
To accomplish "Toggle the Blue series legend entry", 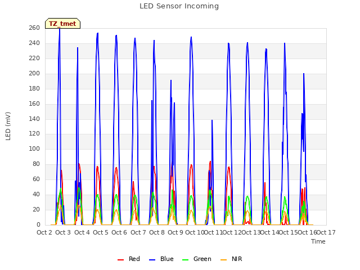I will coord(161,259).
